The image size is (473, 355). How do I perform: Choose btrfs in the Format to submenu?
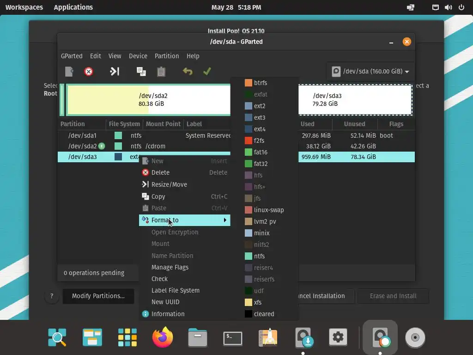pyautogui.click(x=265, y=83)
